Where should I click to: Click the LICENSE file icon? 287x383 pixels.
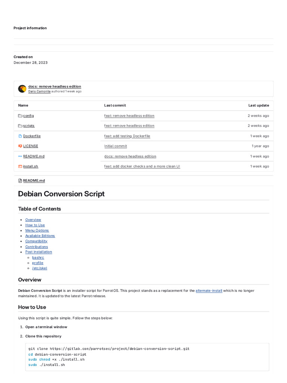click(20, 146)
